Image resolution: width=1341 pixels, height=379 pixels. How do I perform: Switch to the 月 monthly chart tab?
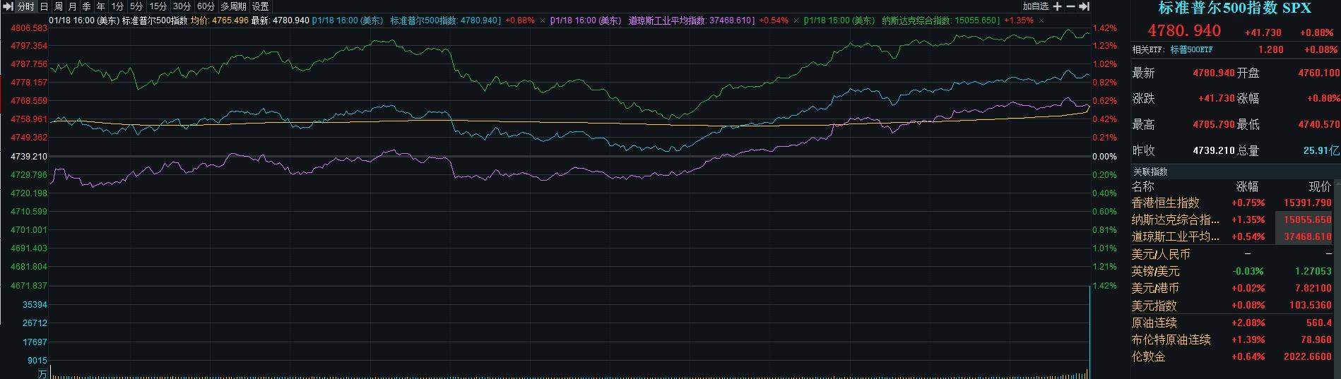pos(73,6)
